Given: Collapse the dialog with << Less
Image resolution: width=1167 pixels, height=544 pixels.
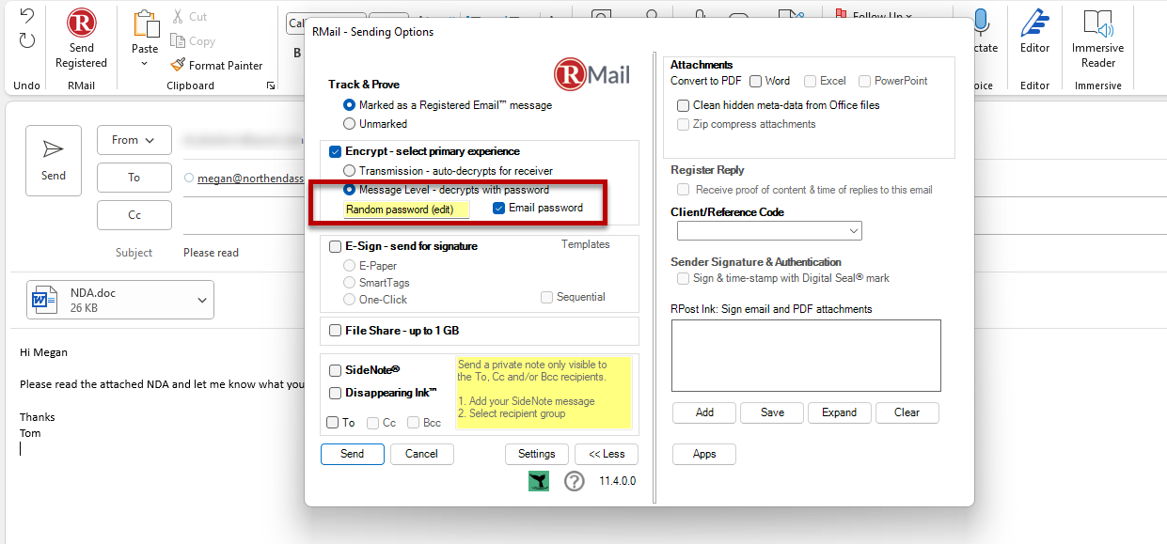Looking at the screenshot, I should tap(607, 454).
